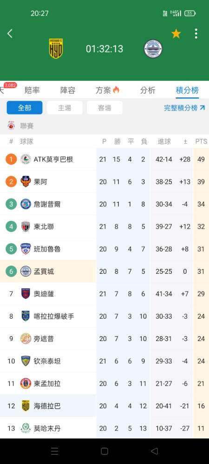
Task: Open ATK莫亨巴根 team logo
Action: point(26,159)
